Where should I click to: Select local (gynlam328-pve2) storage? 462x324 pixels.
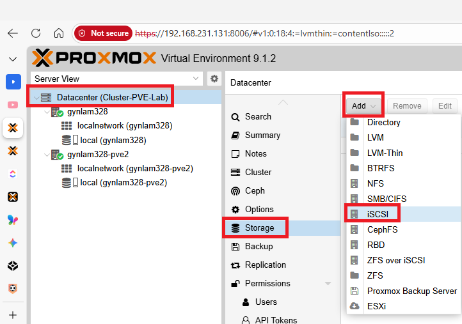tap(123, 183)
